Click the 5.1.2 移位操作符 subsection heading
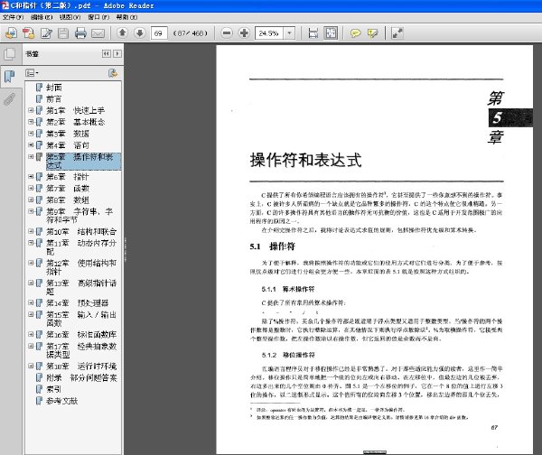Screen dimensions: 542x455 288,355
